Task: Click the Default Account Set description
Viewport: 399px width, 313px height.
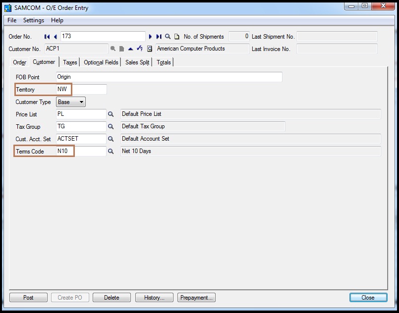Action: click(x=251, y=139)
